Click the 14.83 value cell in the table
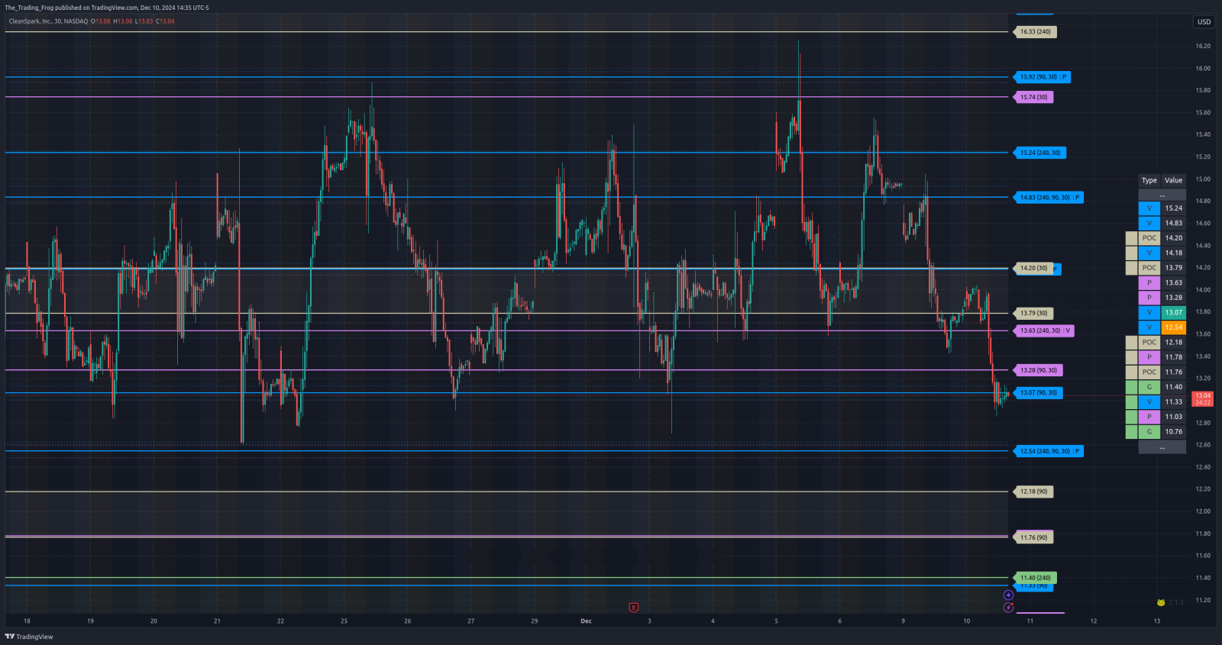 (x=1174, y=223)
